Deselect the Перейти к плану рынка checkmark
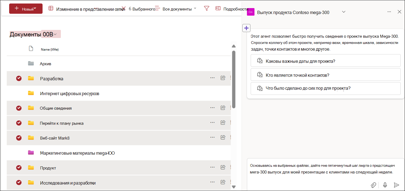Image resolution: width=405 pixels, height=191 pixels. point(19,123)
